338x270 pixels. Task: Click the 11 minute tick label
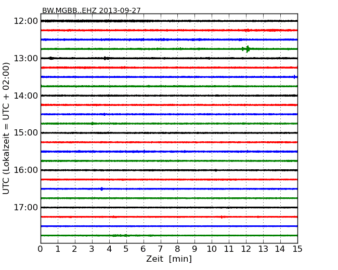point(229,249)
